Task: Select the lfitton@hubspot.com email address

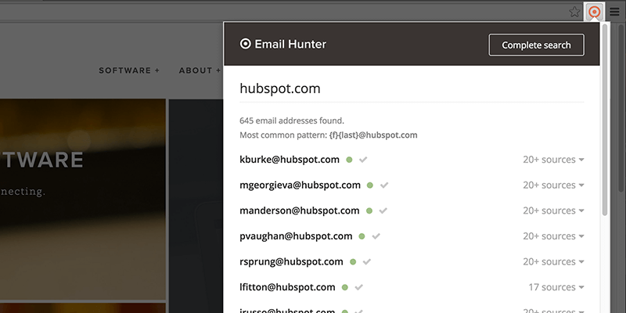Action: click(287, 287)
